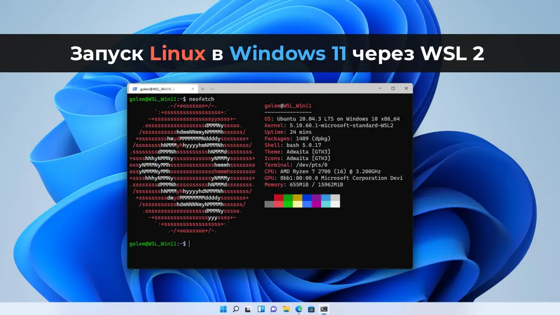Image resolution: width=560 pixels, height=315 pixels.
Task: Open the Windows Start menu
Action: click(223, 309)
